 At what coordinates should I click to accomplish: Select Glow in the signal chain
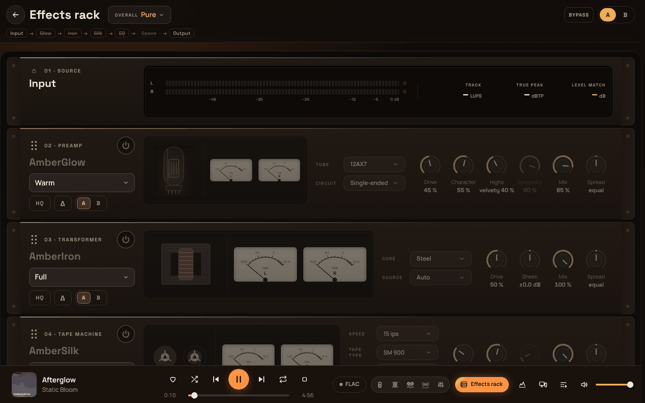(x=46, y=33)
